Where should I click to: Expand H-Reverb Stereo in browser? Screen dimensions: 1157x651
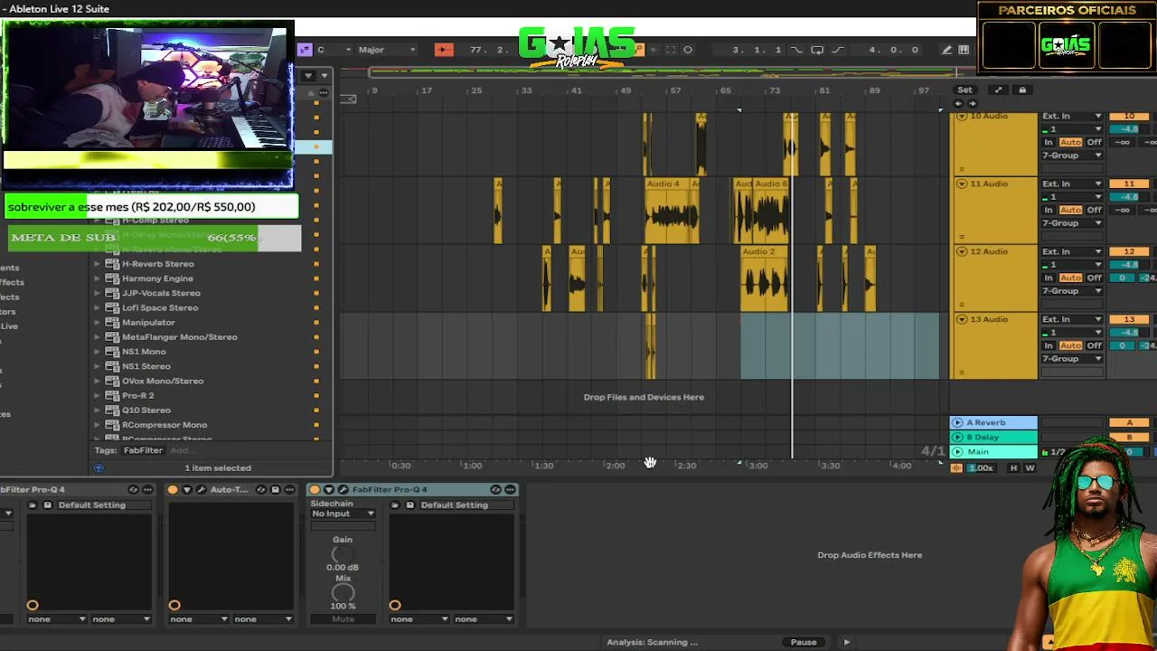[x=97, y=264]
